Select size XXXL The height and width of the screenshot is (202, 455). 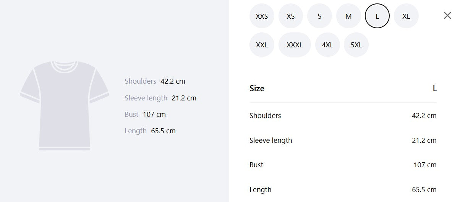click(x=295, y=45)
